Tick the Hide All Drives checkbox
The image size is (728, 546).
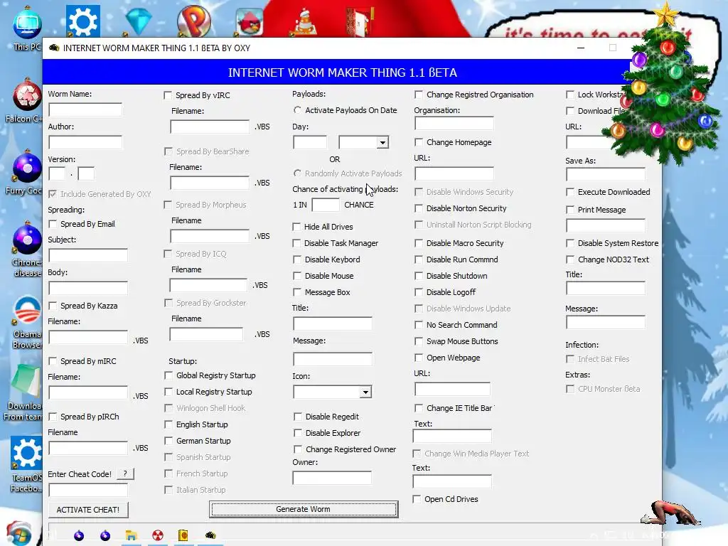pos(296,227)
